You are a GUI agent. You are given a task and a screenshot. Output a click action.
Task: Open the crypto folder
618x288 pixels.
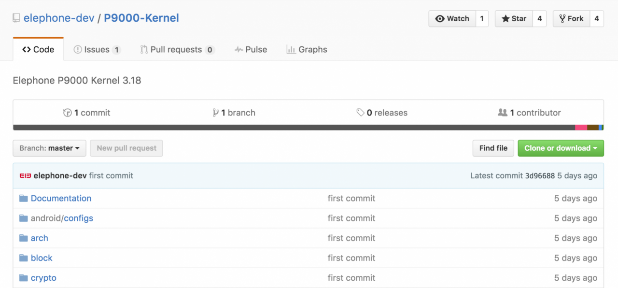point(43,278)
